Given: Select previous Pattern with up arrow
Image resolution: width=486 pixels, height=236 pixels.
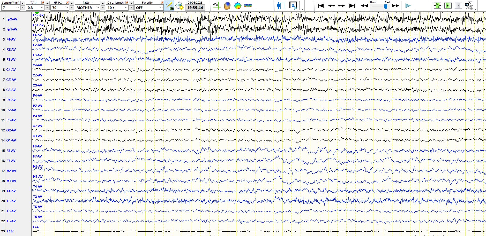Looking at the screenshot, I should [103, 3].
